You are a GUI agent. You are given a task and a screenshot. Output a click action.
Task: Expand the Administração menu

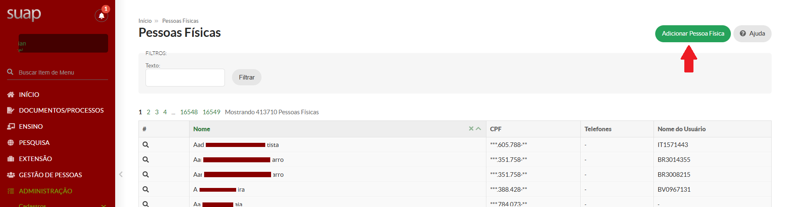click(46, 191)
